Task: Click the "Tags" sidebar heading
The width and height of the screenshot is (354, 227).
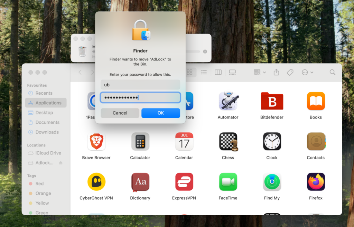Action: [x=31, y=176]
